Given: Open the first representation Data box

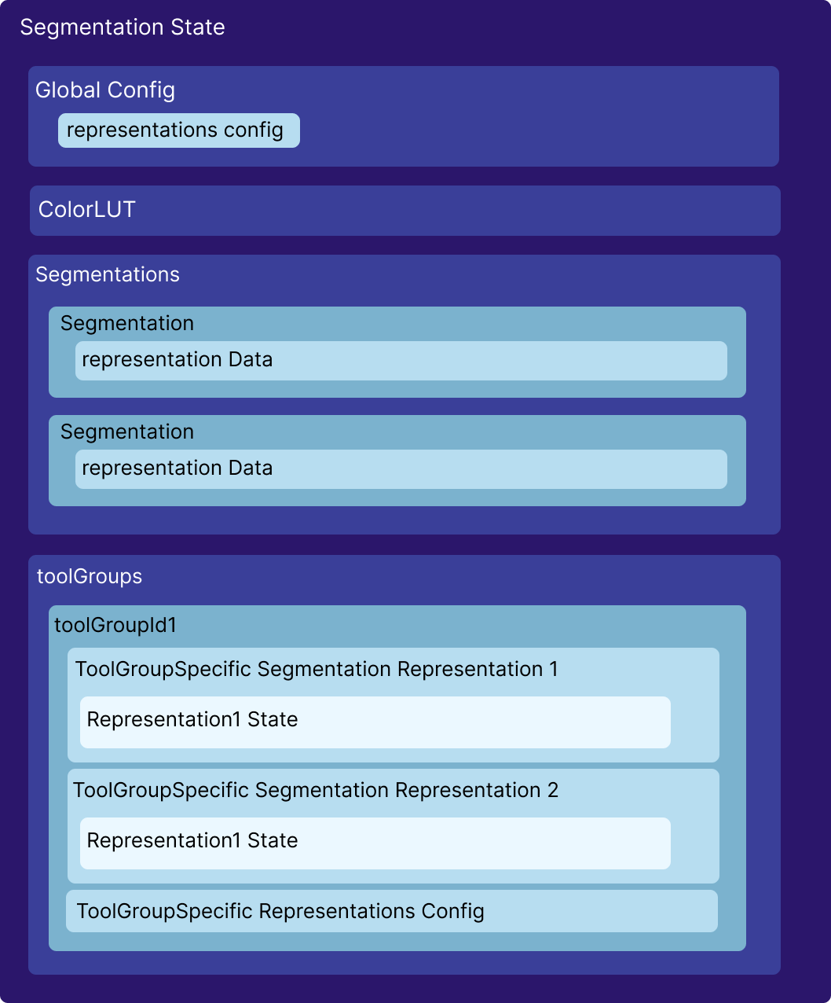Looking at the screenshot, I should tap(401, 361).
